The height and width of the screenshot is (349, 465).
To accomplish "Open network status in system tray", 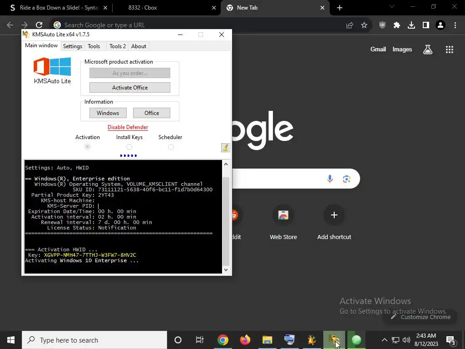I will pyautogui.click(x=396, y=340).
